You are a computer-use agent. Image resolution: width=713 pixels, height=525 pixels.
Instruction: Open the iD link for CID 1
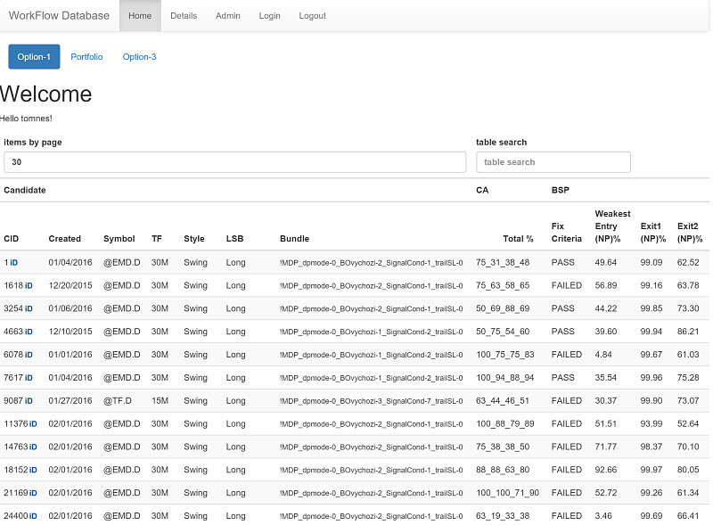click(x=13, y=263)
